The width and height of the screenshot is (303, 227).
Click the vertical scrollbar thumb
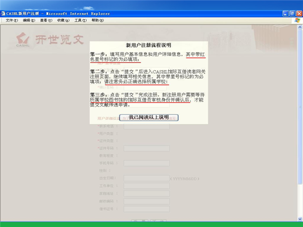pos(300,107)
